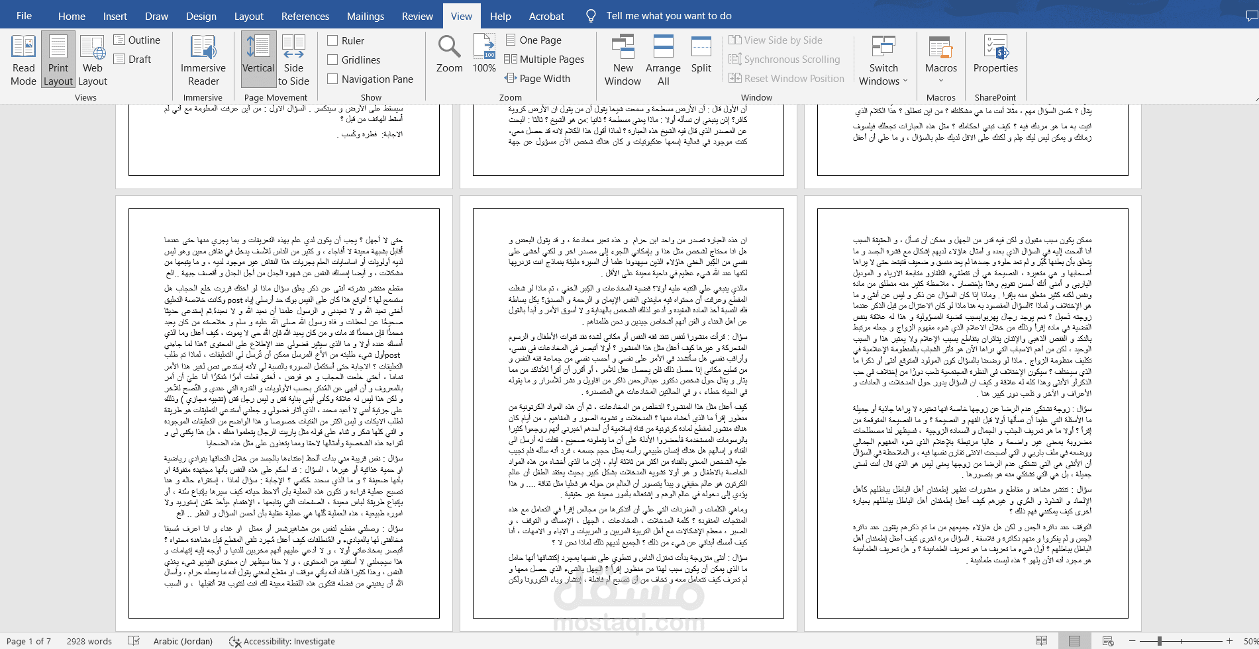Click the zoom percentage in status bar

click(x=1250, y=641)
